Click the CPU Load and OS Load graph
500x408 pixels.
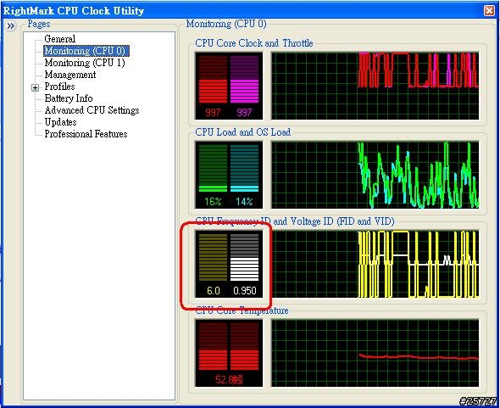pyautogui.click(x=375, y=175)
